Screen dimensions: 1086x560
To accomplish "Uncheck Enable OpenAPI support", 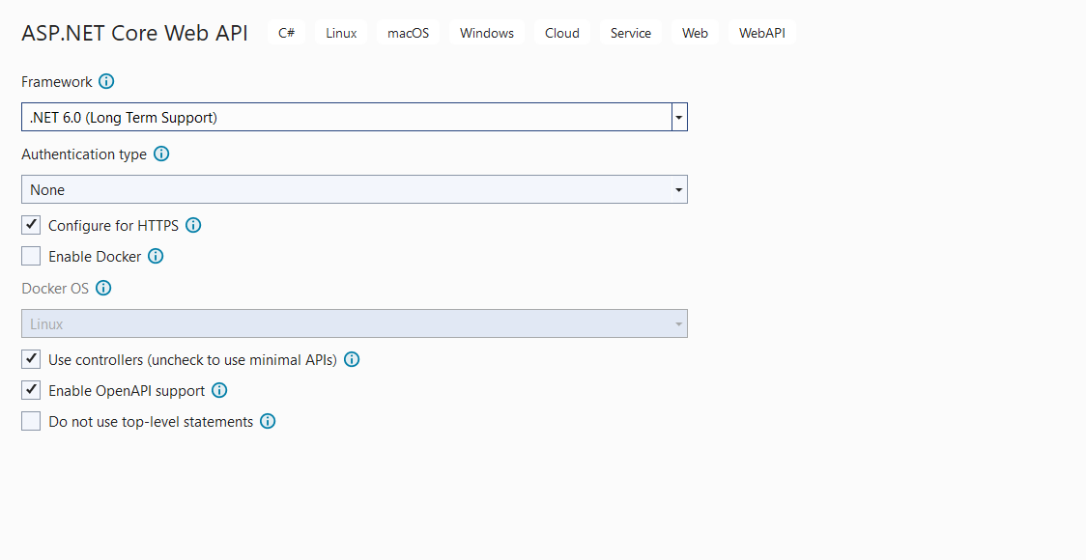I will [x=30, y=390].
